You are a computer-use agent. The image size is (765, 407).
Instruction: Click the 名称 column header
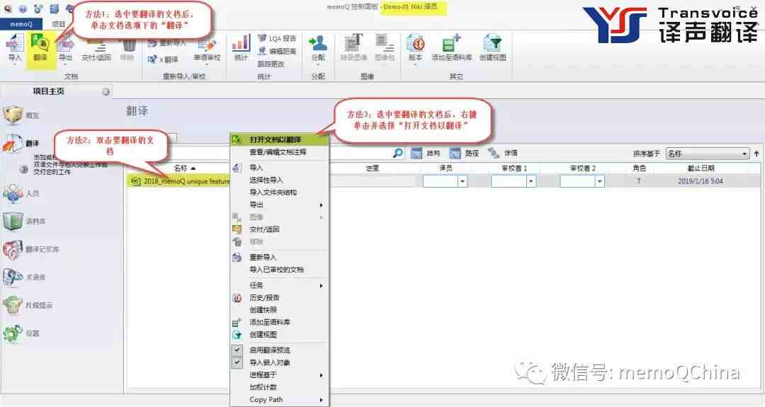pos(184,168)
